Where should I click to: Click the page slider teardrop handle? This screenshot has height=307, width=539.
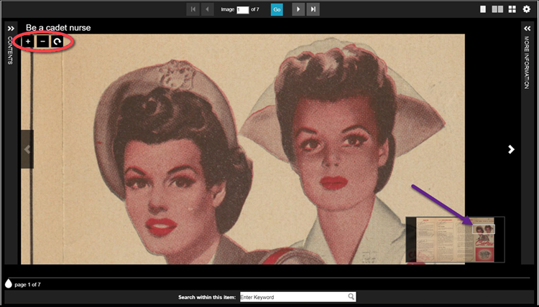pos(8,283)
